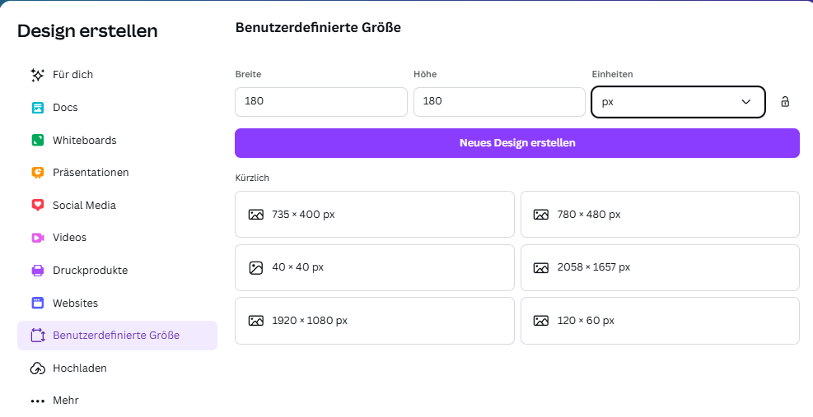Image resolution: width=813 pixels, height=417 pixels.
Task: Focus the Höhe input field
Action: click(498, 102)
